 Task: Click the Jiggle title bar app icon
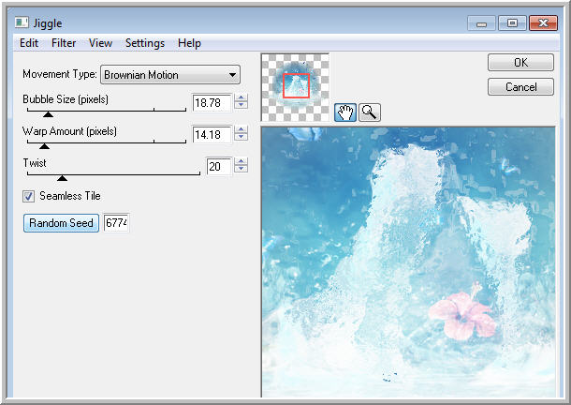(x=22, y=22)
